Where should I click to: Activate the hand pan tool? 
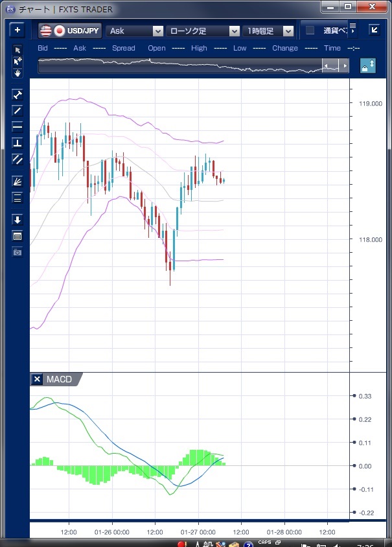pos(17,73)
